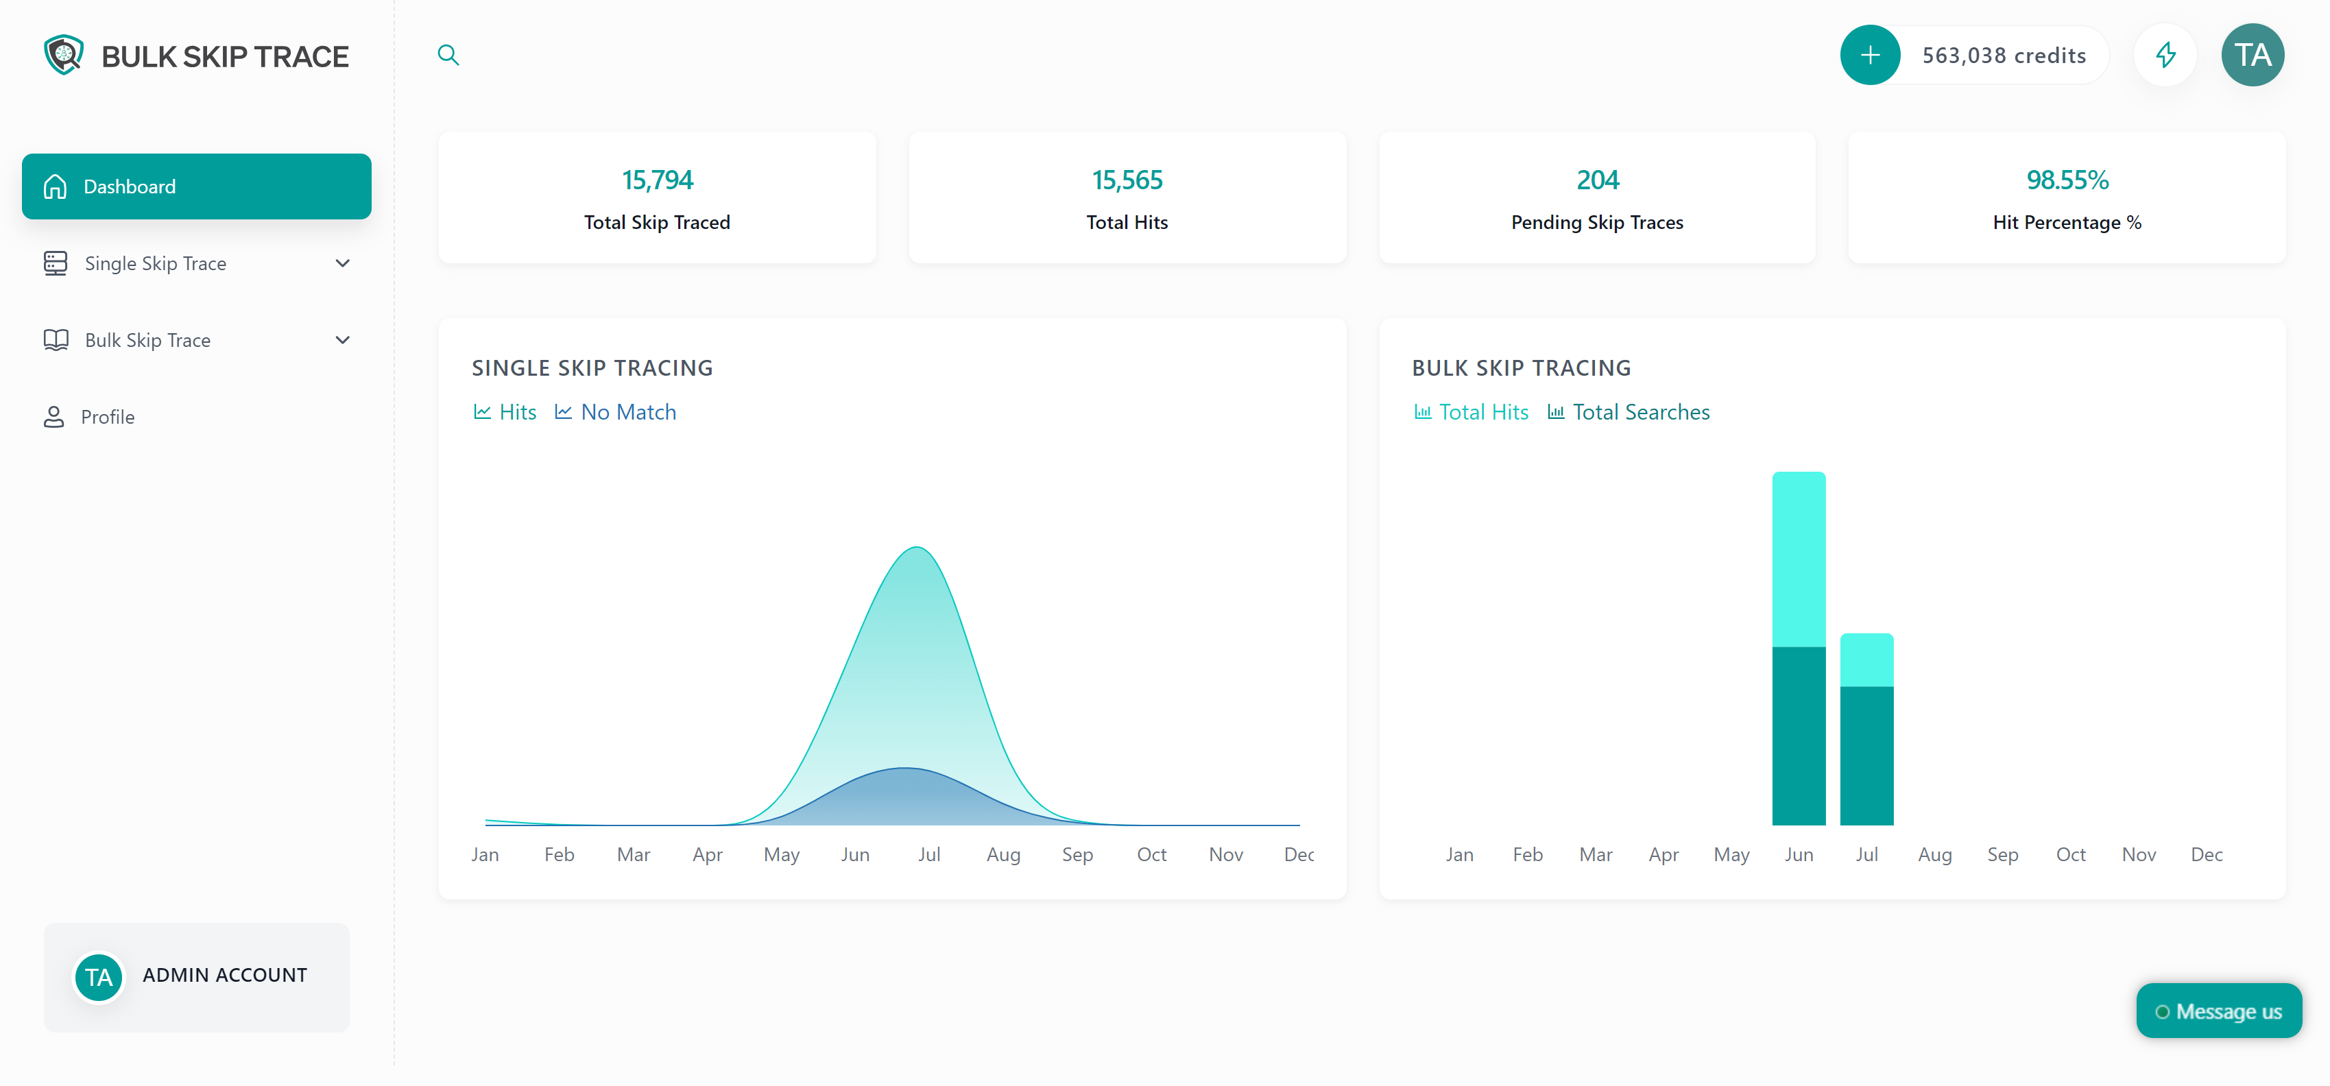
Task: Hide the Total Hits bar series
Action: [1472, 412]
